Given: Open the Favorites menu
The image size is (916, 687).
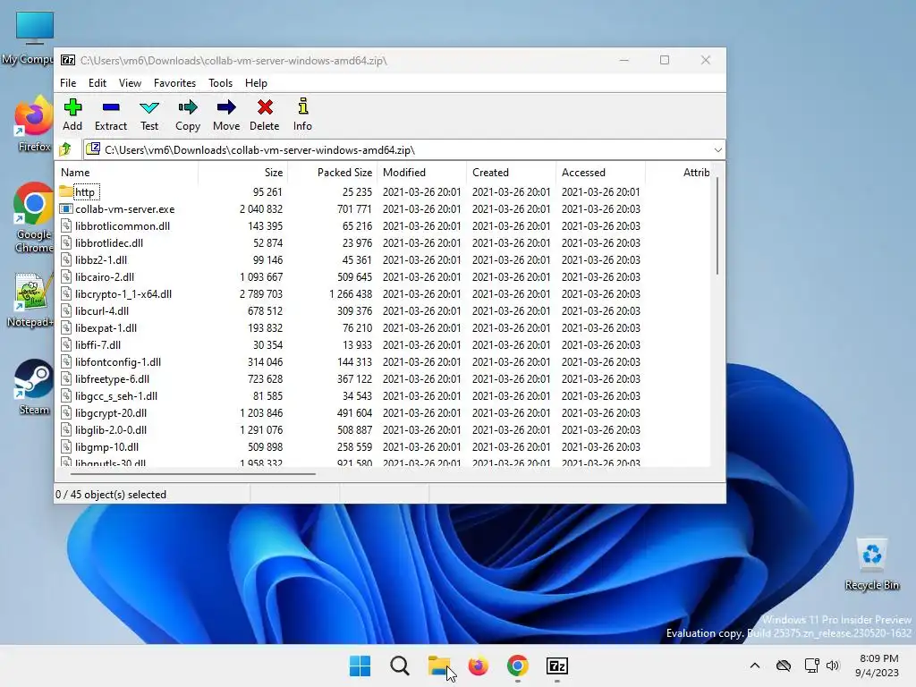Looking at the screenshot, I should (x=174, y=83).
